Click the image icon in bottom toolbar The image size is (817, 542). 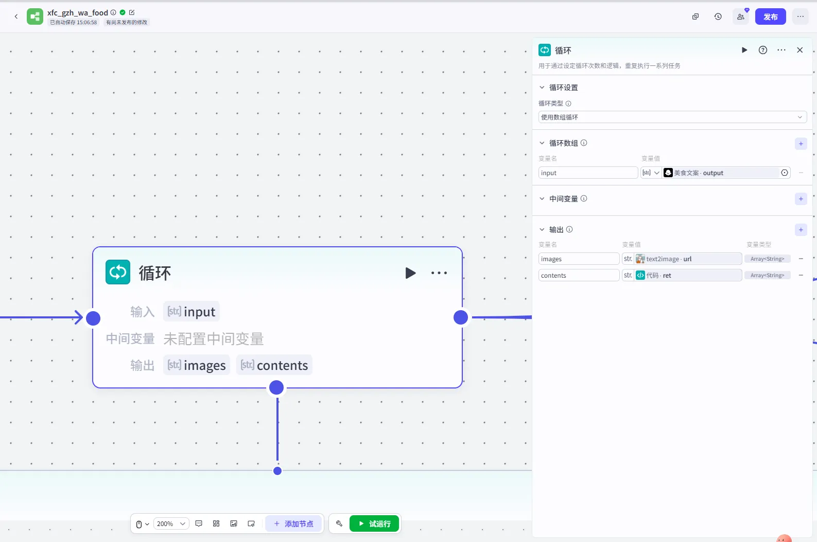pyautogui.click(x=234, y=523)
